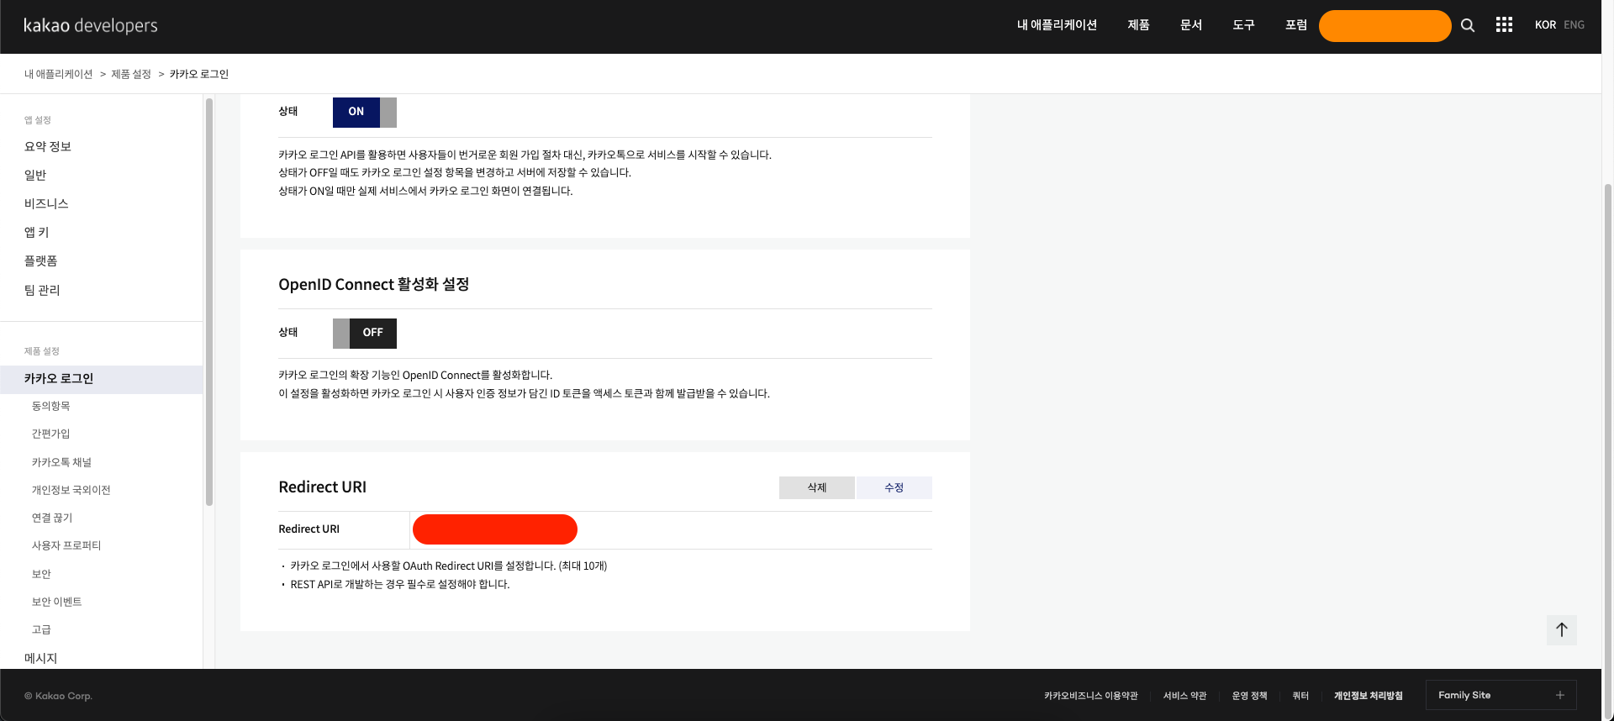The width and height of the screenshot is (1614, 721).
Task: Open the 제품 top menu
Action: 1138,25
